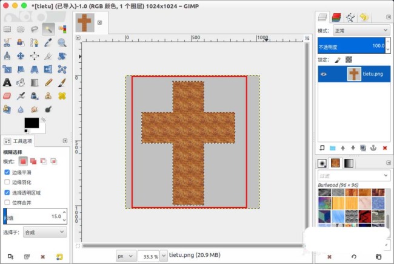Switch to the Layers tab
The height and width of the screenshot is (264, 394).
(322, 18)
